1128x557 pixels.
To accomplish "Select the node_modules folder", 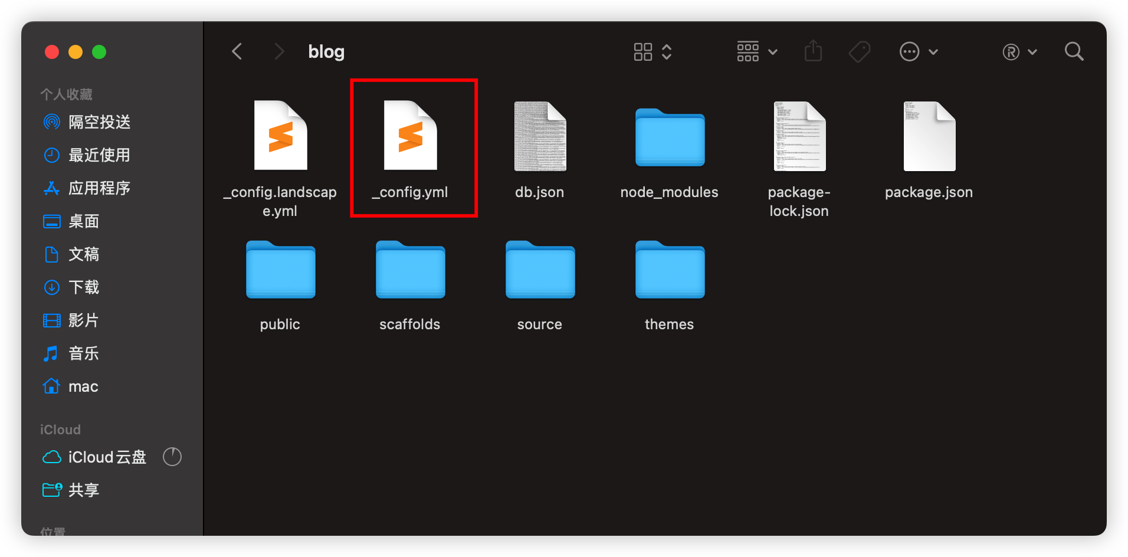I will [x=670, y=138].
